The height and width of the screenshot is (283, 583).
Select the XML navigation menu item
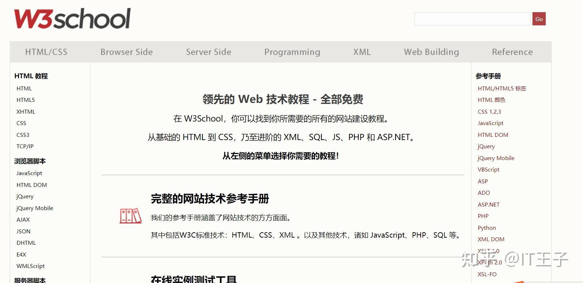[362, 52]
